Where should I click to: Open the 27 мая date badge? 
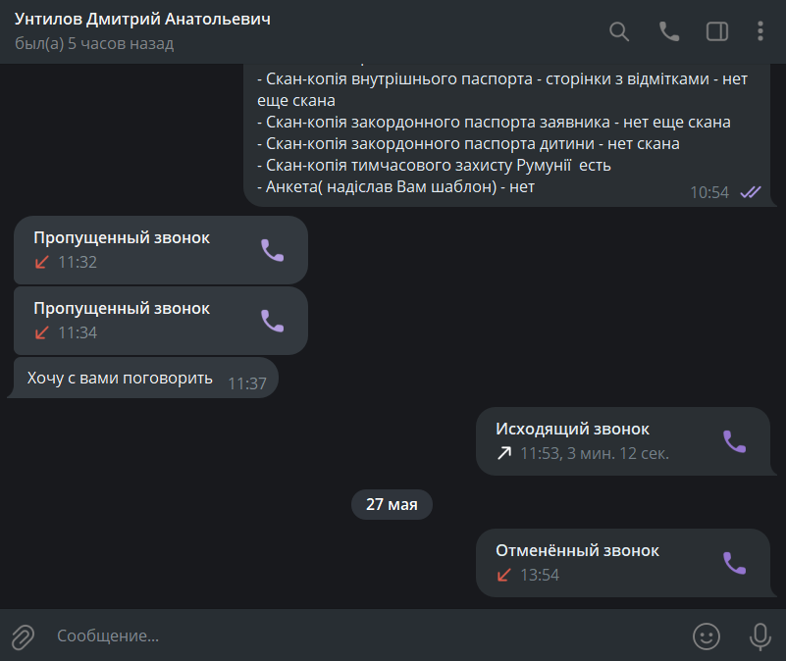click(392, 504)
